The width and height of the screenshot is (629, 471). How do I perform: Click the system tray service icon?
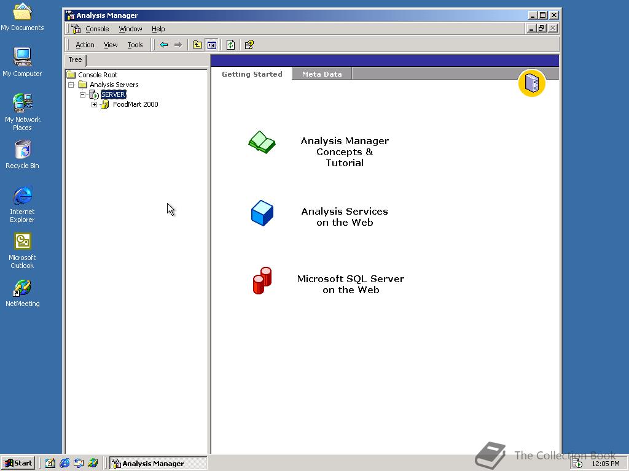coord(577,464)
